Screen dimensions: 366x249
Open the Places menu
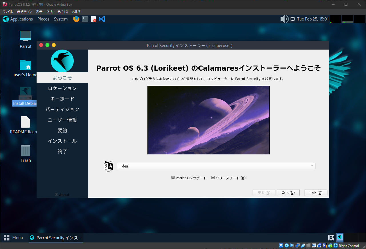pos(43,19)
